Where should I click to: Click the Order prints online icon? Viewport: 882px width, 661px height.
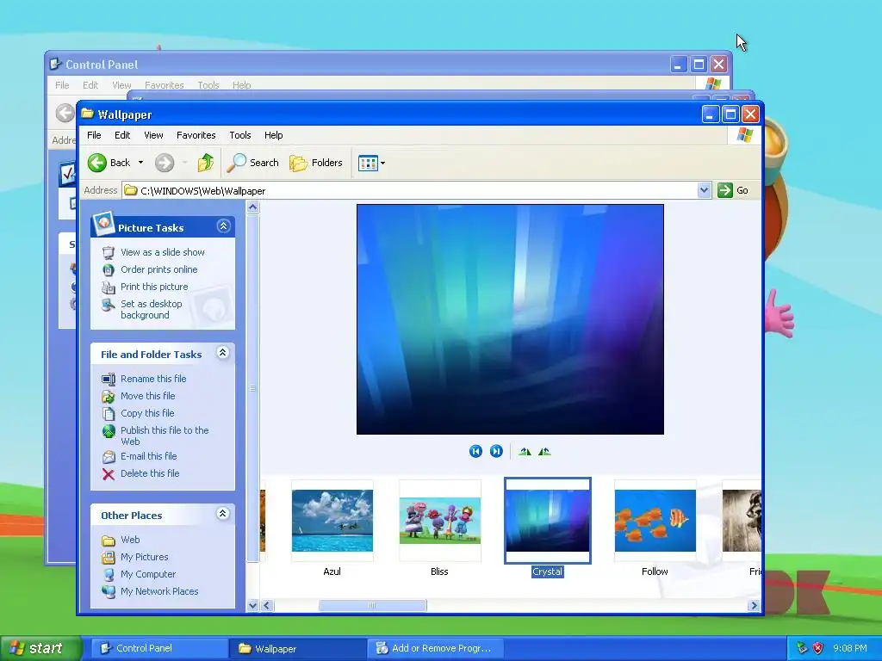108,269
